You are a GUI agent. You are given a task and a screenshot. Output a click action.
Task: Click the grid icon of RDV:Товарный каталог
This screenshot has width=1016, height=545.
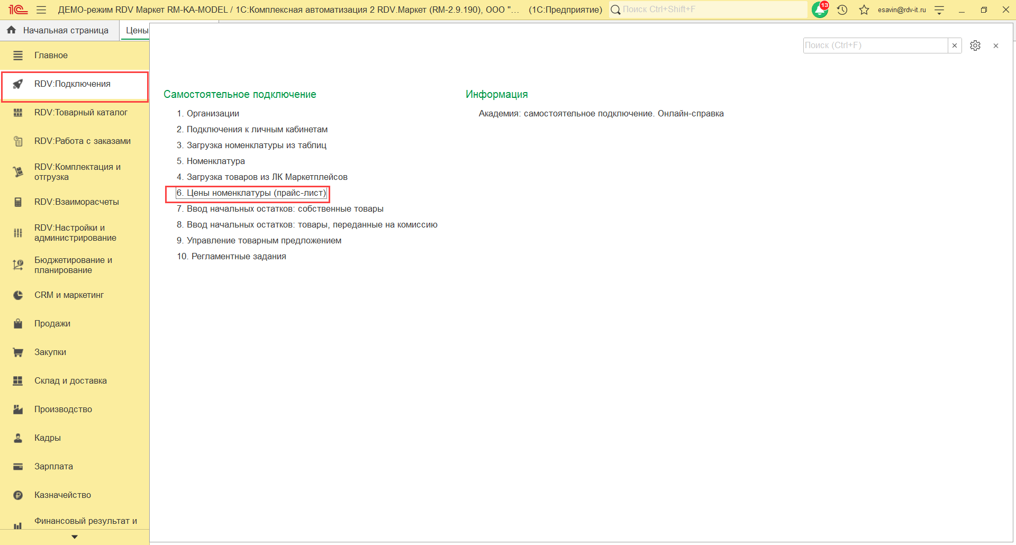click(18, 112)
